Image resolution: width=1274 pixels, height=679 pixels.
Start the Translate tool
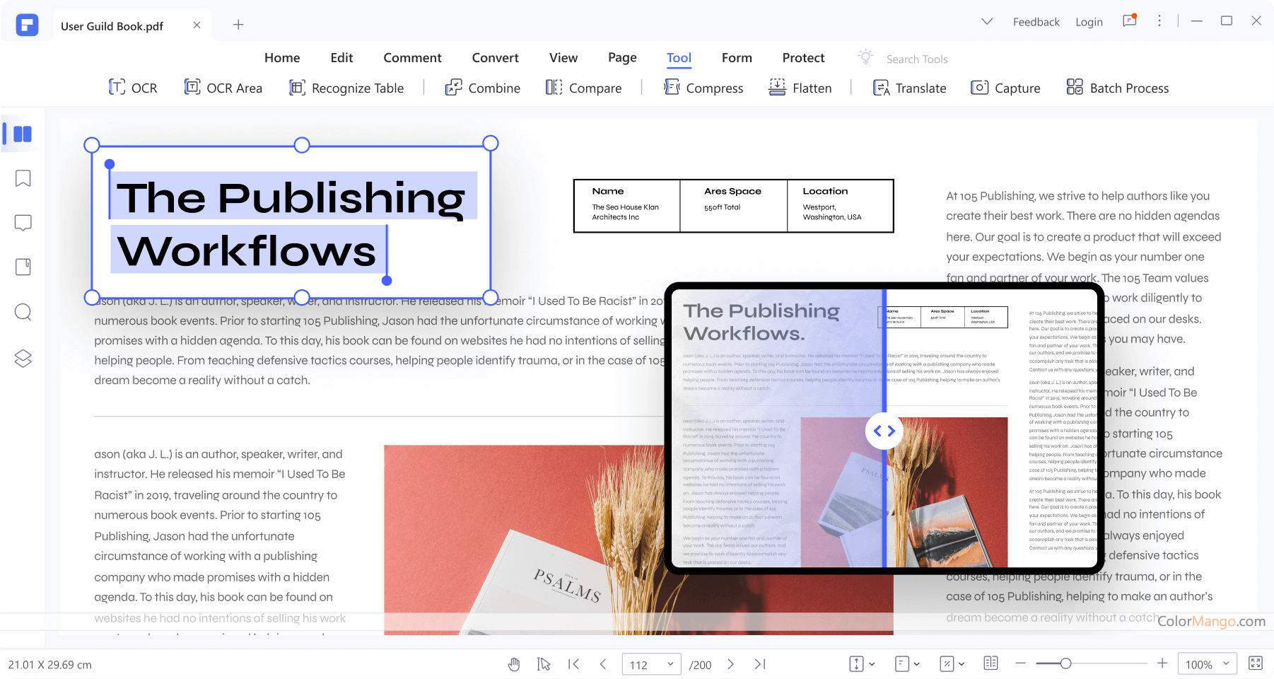point(909,88)
